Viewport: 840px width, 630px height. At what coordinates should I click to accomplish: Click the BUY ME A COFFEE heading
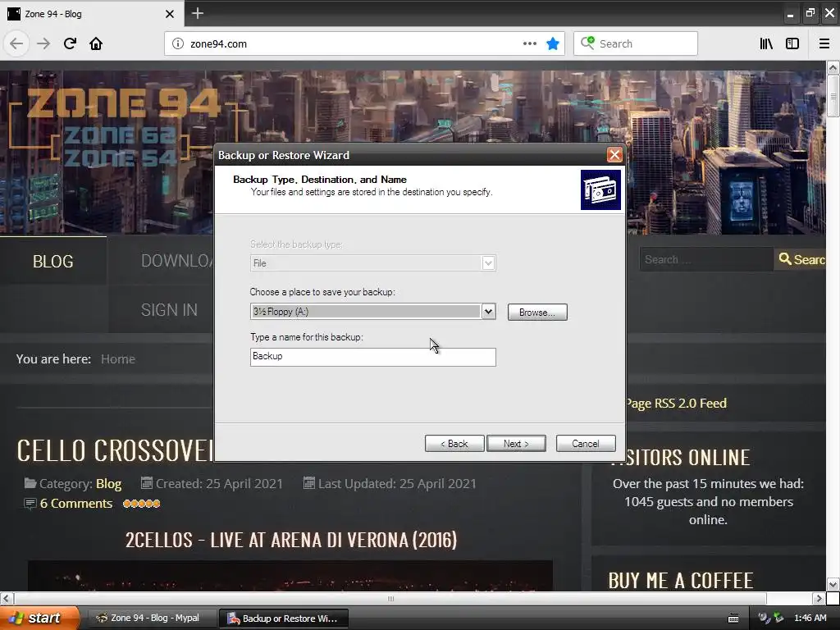click(680, 581)
